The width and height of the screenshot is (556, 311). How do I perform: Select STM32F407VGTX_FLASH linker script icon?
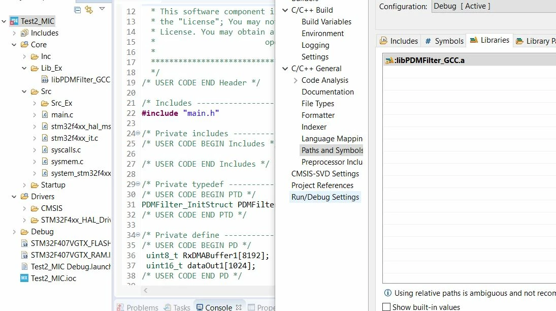[x=24, y=243]
